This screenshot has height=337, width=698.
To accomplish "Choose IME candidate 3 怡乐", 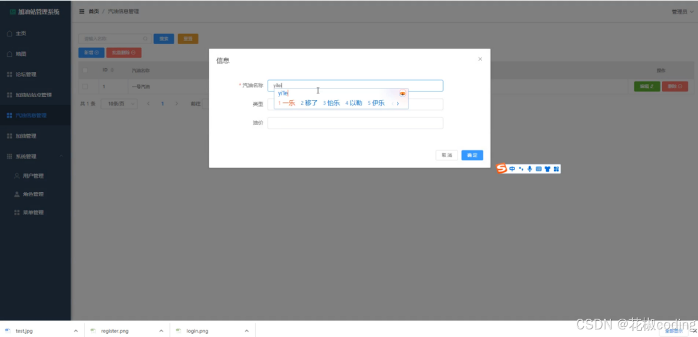I will pyautogui.click(x=331, y=103).
